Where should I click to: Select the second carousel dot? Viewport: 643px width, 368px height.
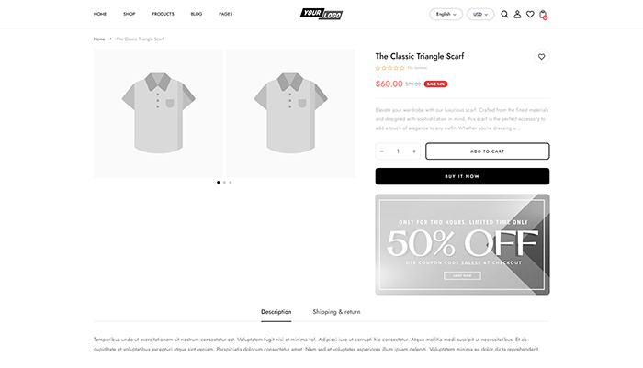click(224, 183)
